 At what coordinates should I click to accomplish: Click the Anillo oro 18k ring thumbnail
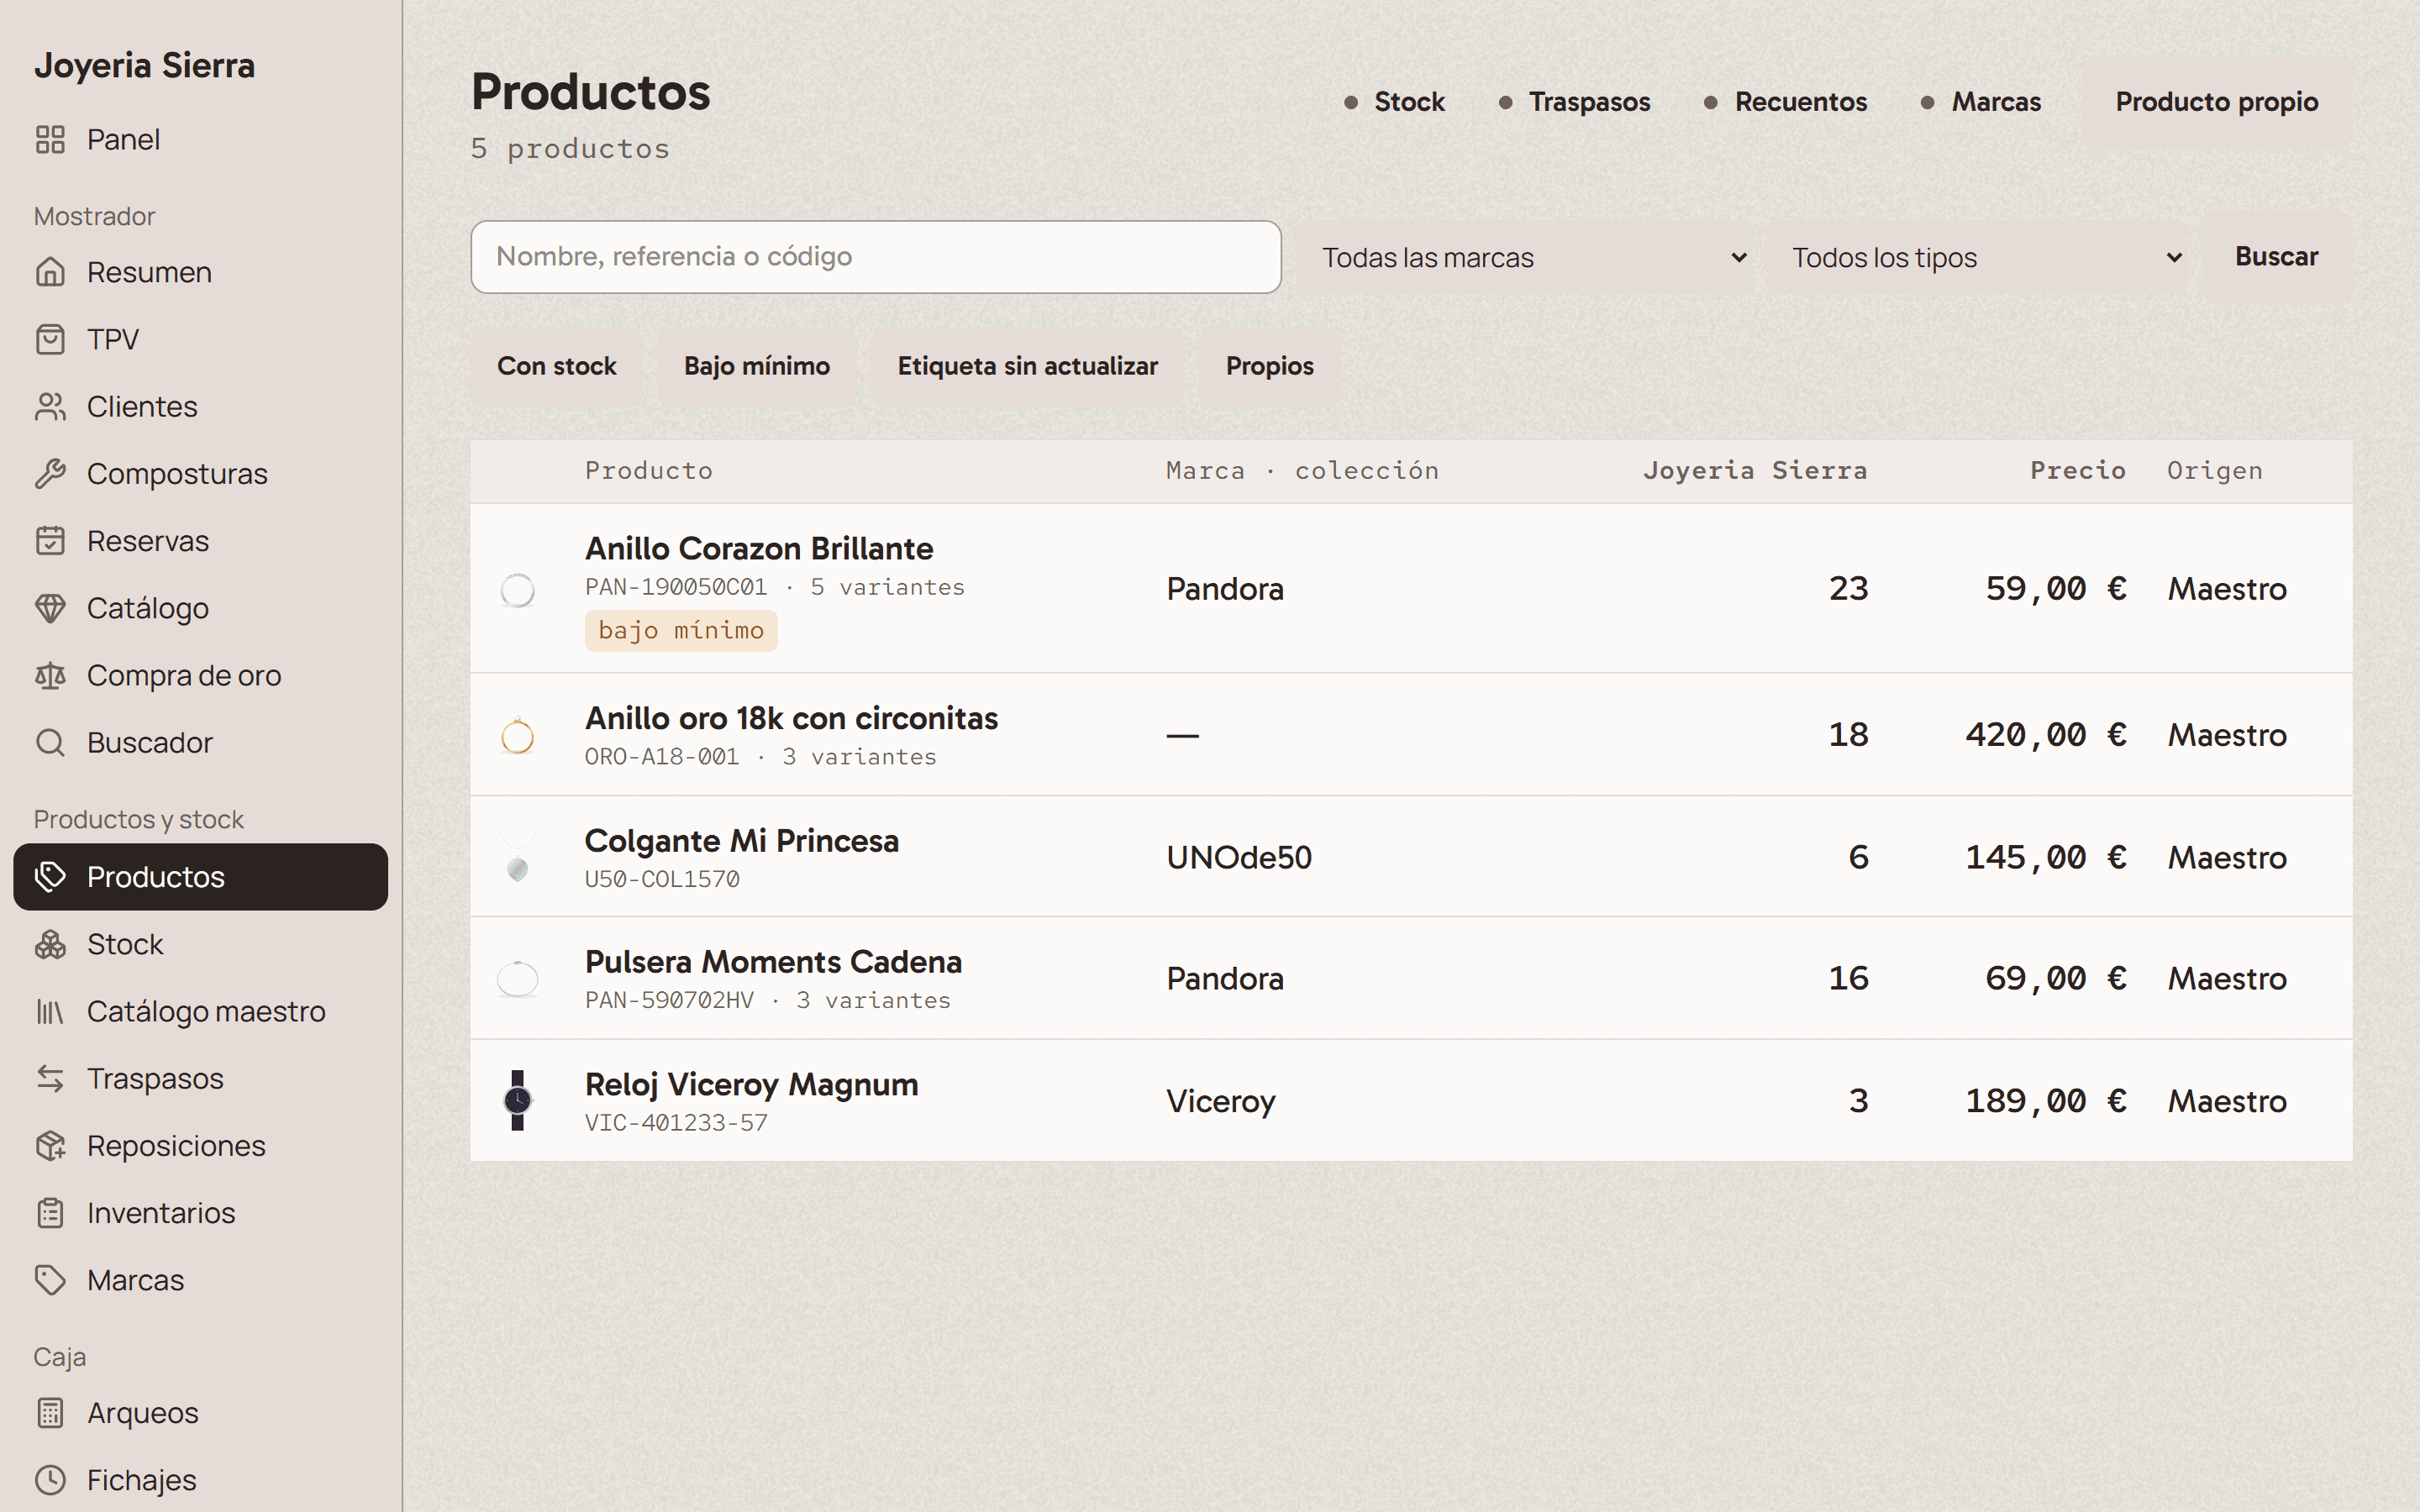click(x=517, y=736)
